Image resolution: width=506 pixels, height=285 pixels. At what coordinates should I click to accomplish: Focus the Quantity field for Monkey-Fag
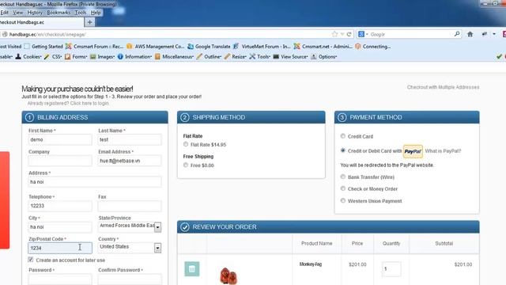coord(391,269)
